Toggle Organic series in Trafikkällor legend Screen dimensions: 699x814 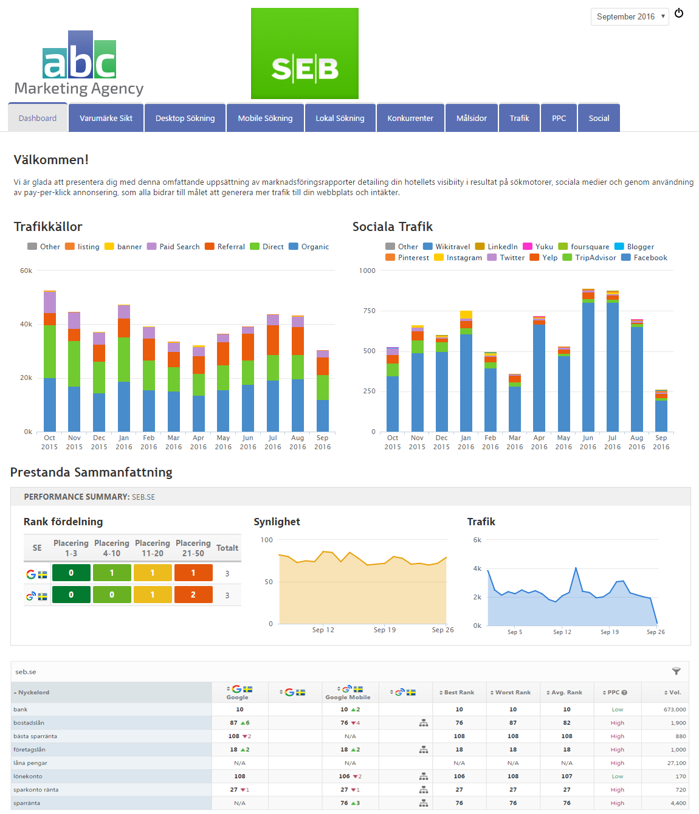(309, 247)
